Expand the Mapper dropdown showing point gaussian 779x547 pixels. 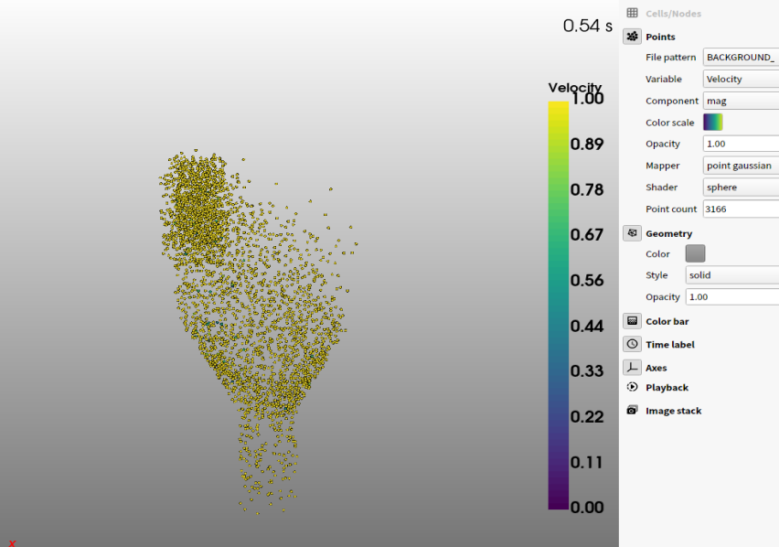pos(741,166)
